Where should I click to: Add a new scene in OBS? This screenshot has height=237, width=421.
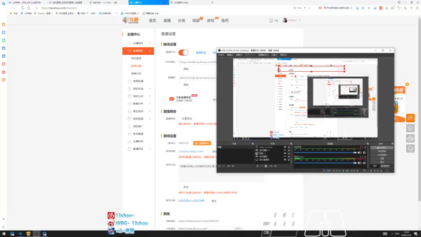(219, 166)
